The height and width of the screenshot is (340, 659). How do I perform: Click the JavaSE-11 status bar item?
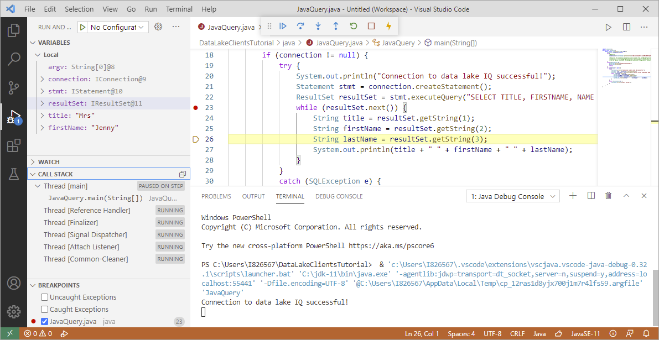(587, 334)
